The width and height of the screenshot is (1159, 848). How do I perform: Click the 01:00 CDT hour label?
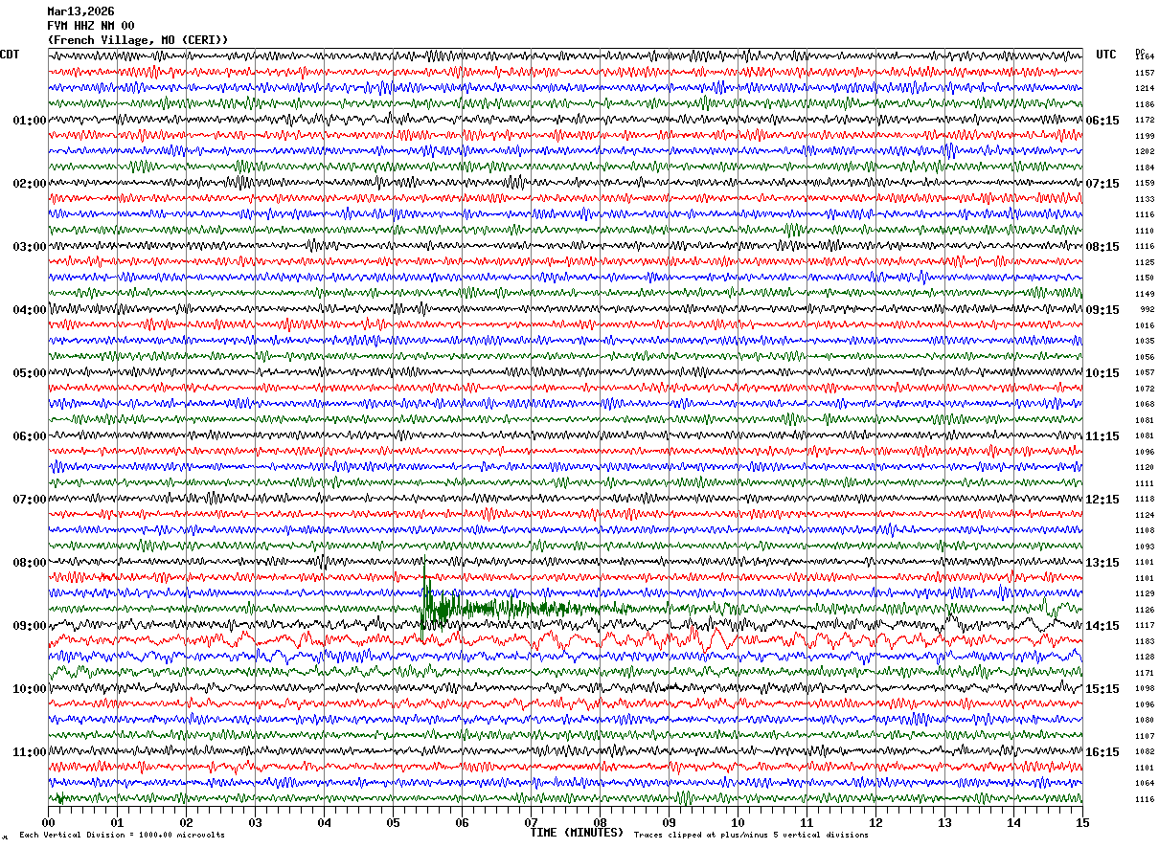pos(30,121)
